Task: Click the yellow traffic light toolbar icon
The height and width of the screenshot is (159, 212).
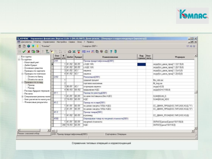Action: (37, 46)
